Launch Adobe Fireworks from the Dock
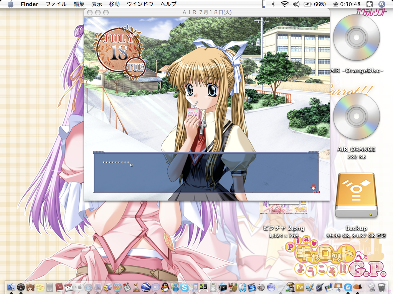The image size is (393, 294). [300, 287]
